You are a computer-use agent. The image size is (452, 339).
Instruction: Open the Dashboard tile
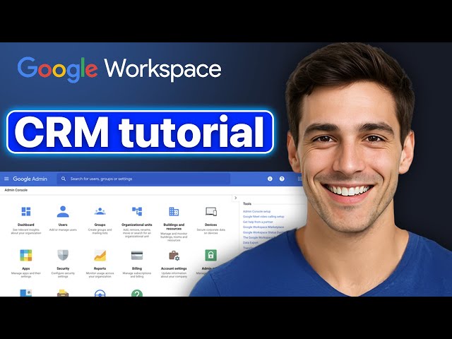(x=26, y=220)
